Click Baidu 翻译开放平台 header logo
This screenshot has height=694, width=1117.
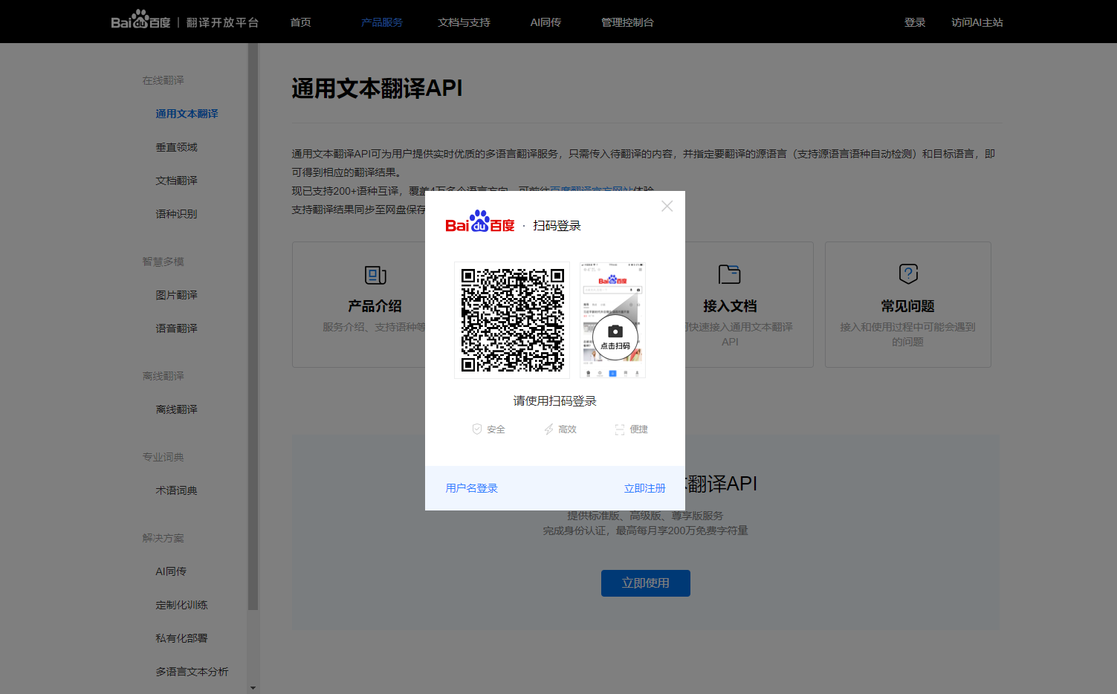point(185,21)
